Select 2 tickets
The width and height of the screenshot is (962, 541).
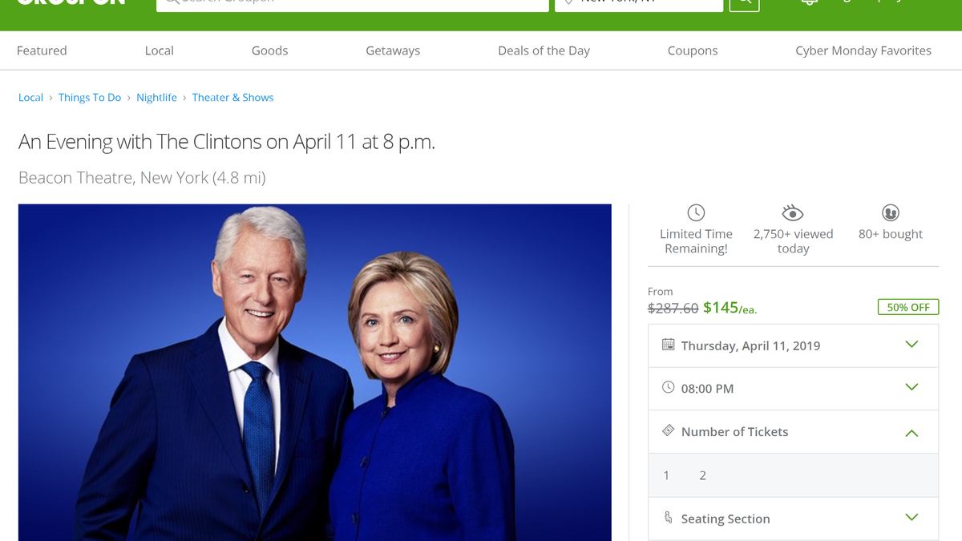click(702, 475)
